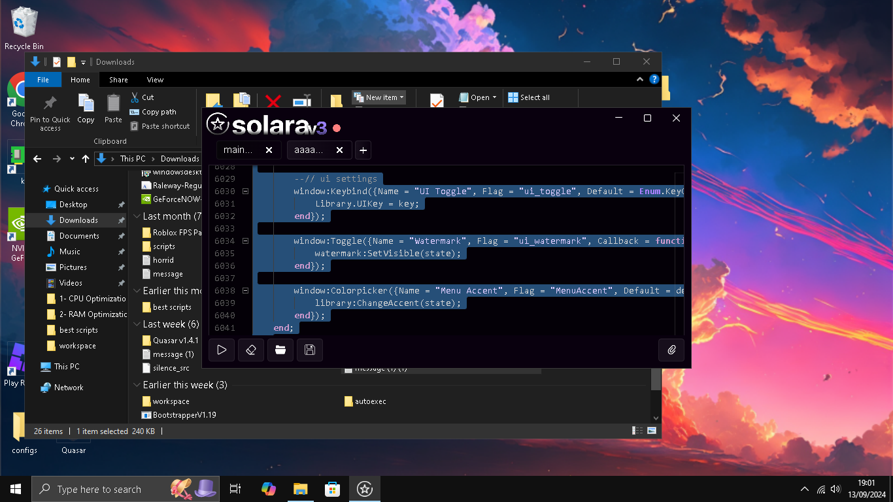Open Pictures in the navigation pane
This screenshot has height=502, width=893.
pos(73,267)
